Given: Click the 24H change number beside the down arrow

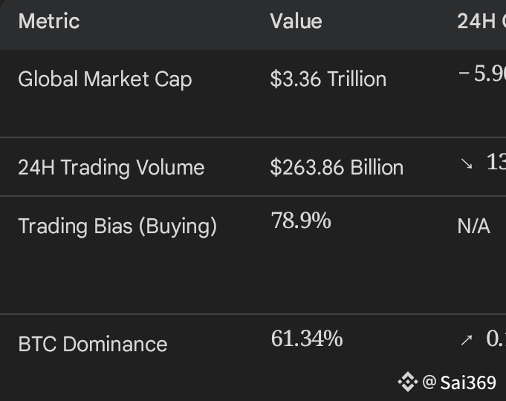Looking at the screenshot, I should [496, 163].
